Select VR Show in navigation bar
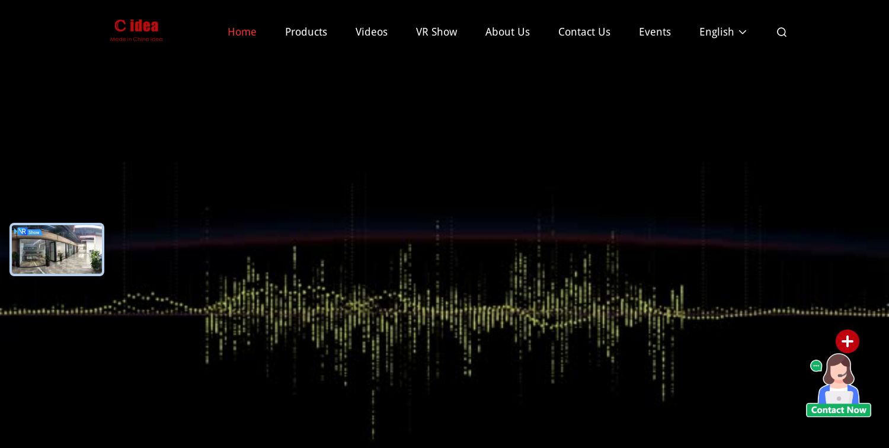Screen dimensions: 889x448 [x=436, y=32]
